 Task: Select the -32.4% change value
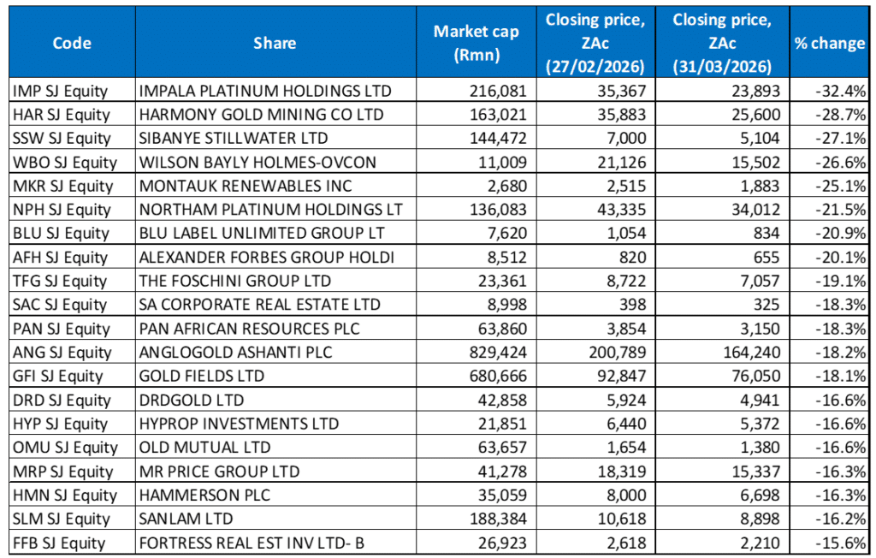pos(845,91)
